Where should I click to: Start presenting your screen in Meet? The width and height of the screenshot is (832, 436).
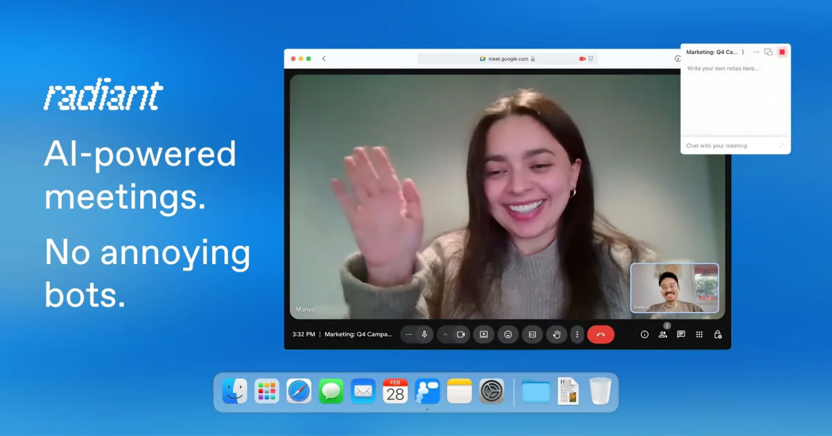tap(484, 334)
